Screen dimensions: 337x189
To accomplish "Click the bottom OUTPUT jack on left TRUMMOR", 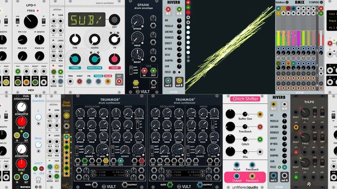I will coord(125,185).
